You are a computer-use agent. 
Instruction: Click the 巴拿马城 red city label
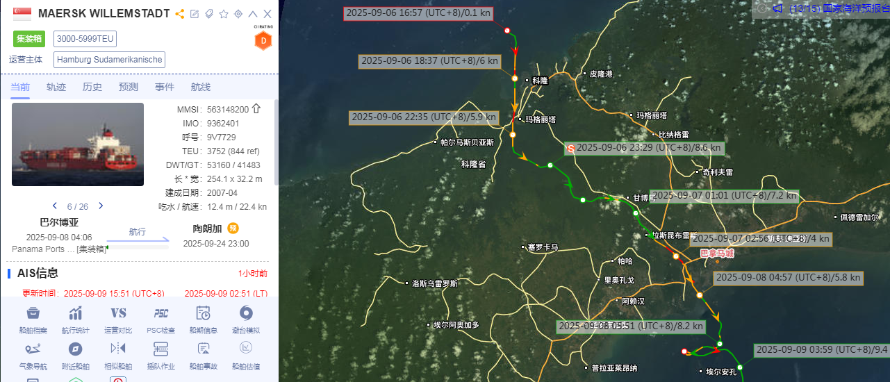pyautogui.click(x=716, y=254)
